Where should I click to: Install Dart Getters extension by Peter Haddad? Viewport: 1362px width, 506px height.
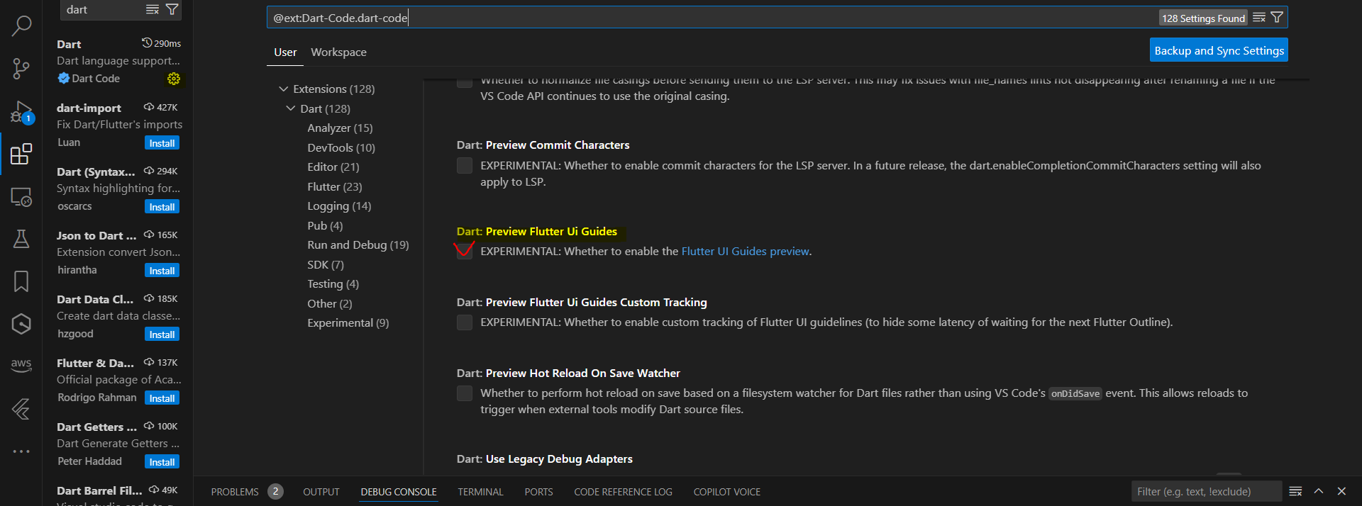point(162,462)
